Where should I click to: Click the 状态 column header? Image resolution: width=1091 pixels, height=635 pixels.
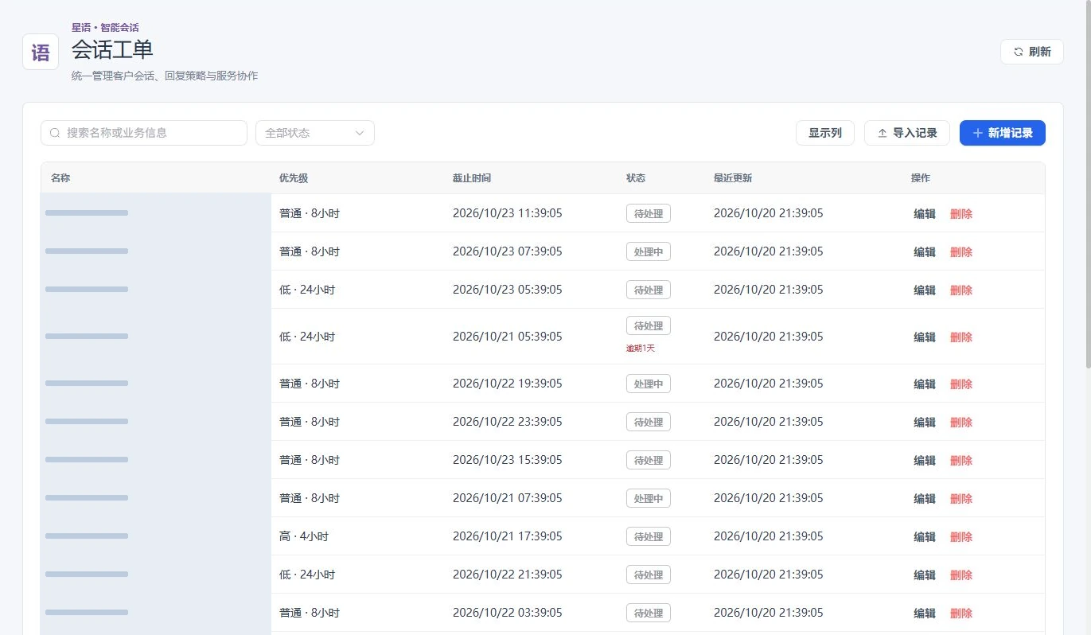636,178
